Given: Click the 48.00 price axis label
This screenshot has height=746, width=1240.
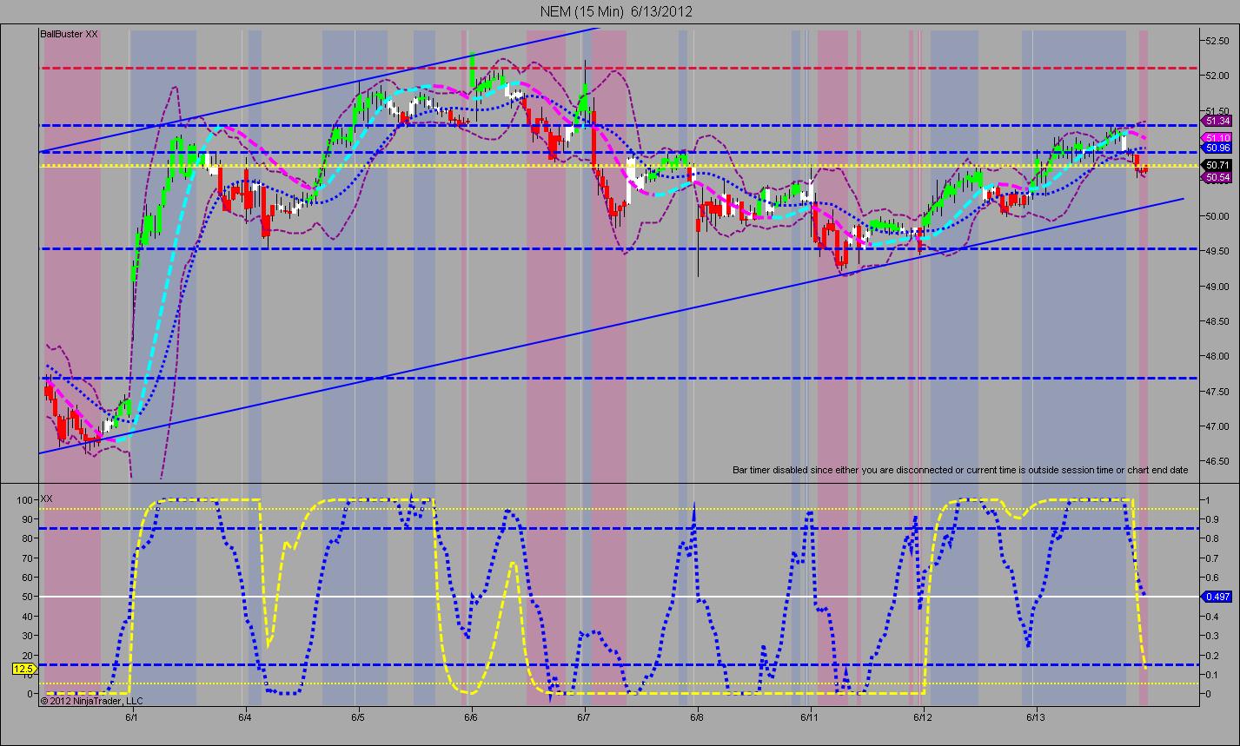Looking at the screenshot, I should 1216,356.
